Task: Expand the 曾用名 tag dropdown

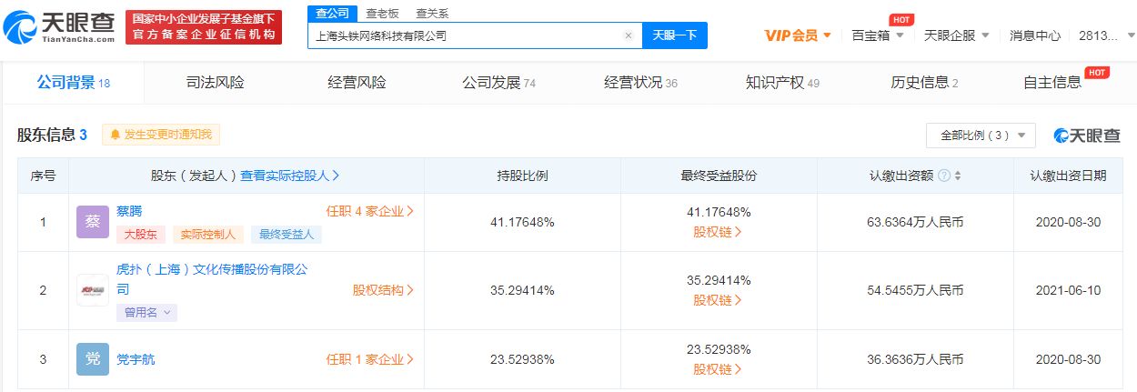Action: [x=146, y=312]
